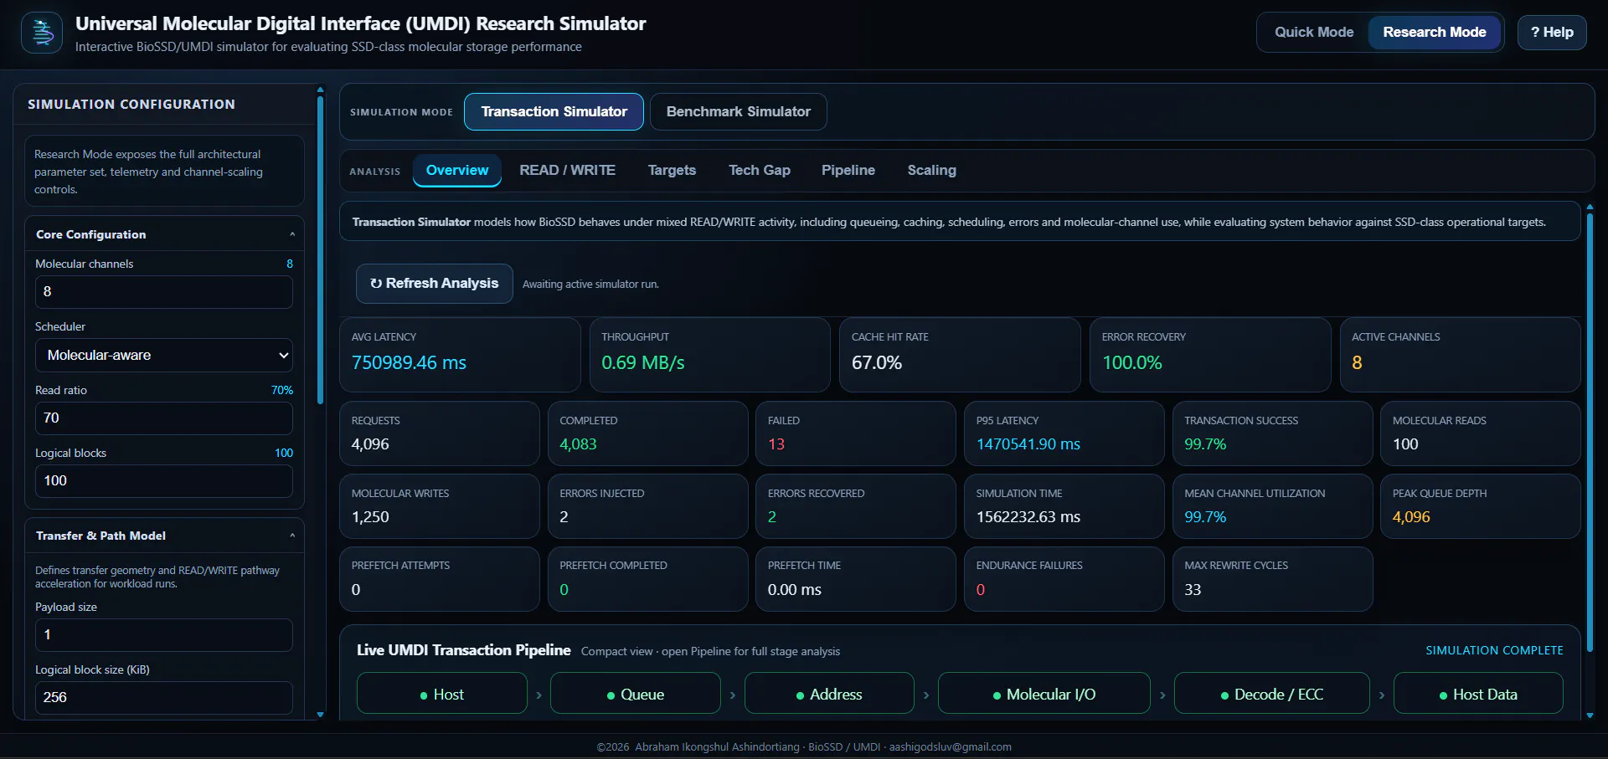Open the READ / WRITE tab
1608x759 pixels.
(567, 171)
